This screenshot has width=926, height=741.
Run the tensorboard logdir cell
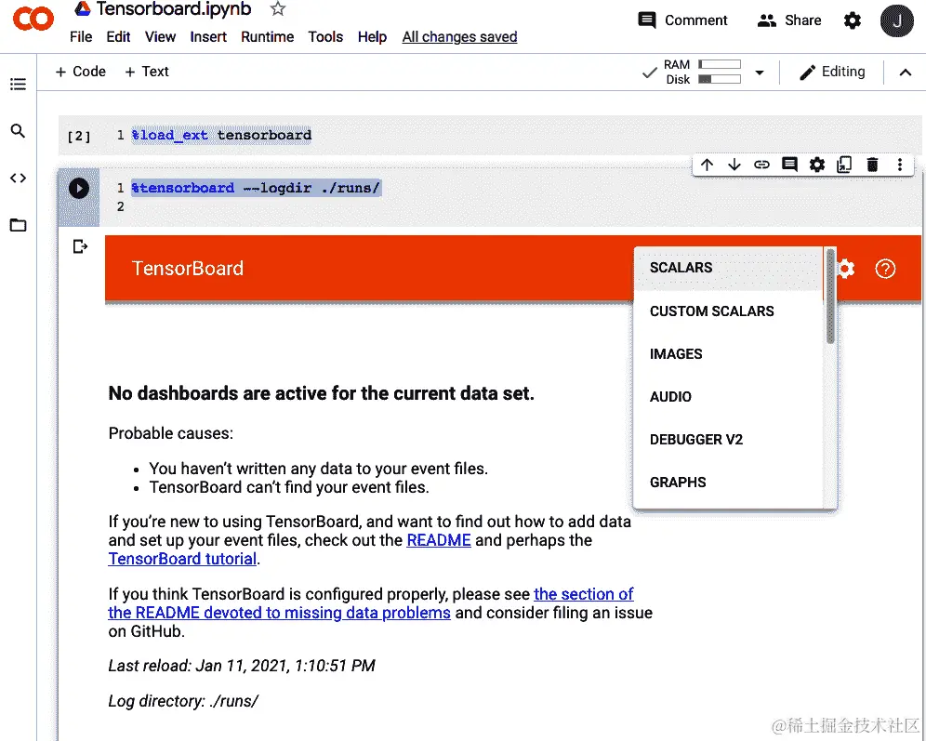tap(78, 189)
